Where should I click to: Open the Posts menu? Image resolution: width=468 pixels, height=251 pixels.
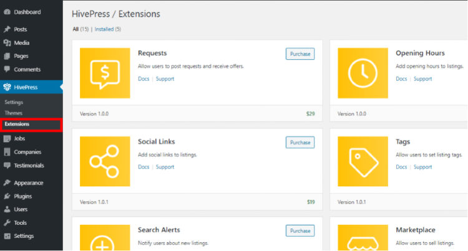click(20, 29)
